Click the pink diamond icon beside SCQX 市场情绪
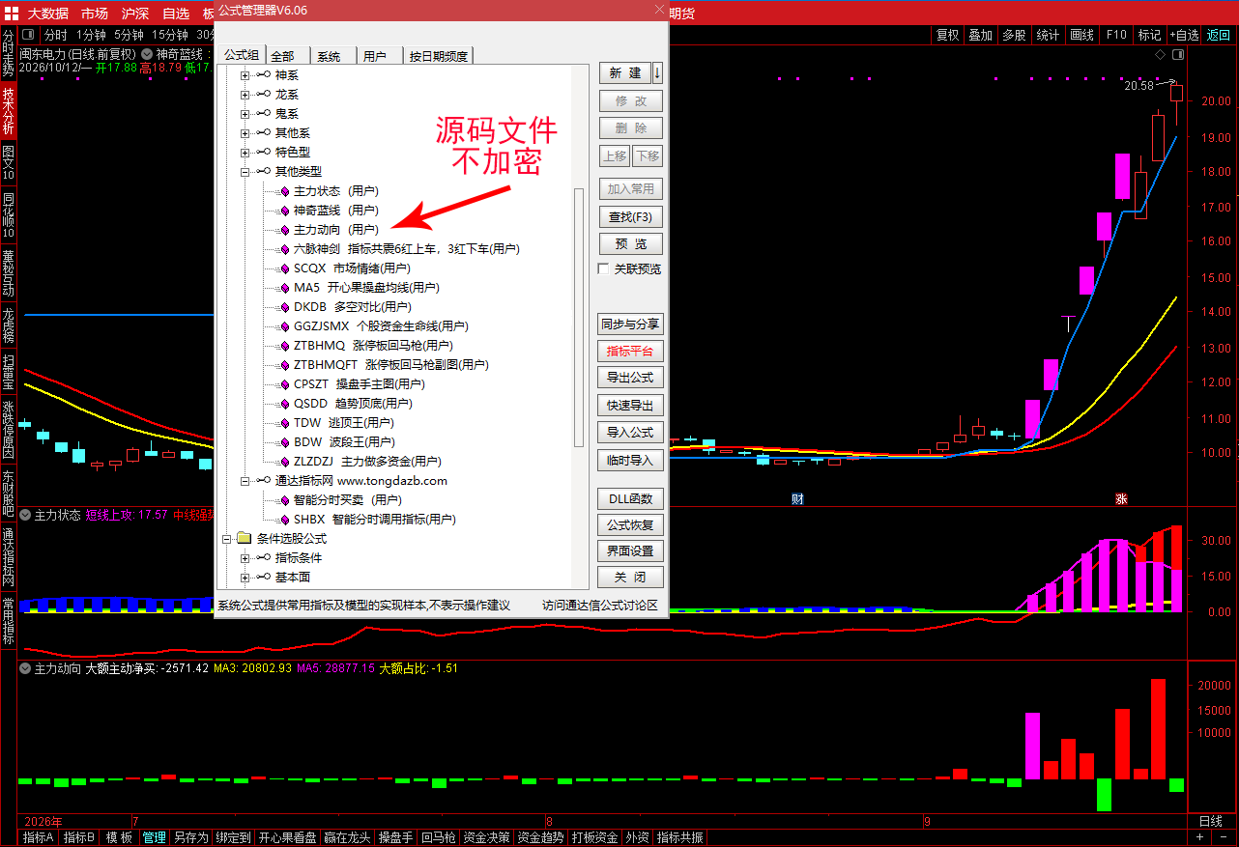 pyautogui.click(x=284, y=268)
